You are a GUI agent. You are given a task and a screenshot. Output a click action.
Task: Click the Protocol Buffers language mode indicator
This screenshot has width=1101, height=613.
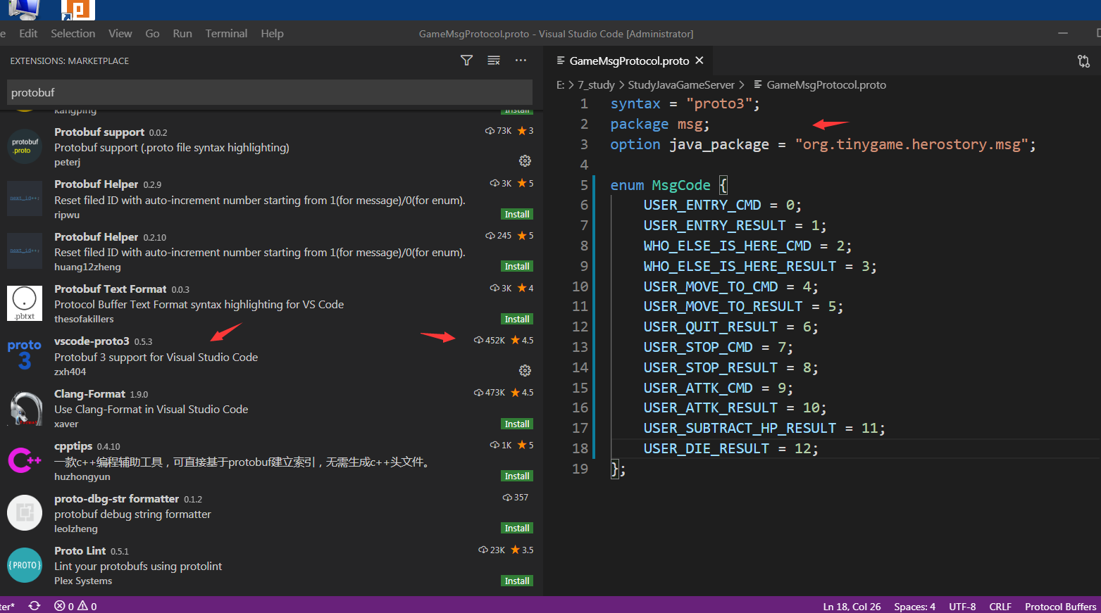[x=1060, y=606]
